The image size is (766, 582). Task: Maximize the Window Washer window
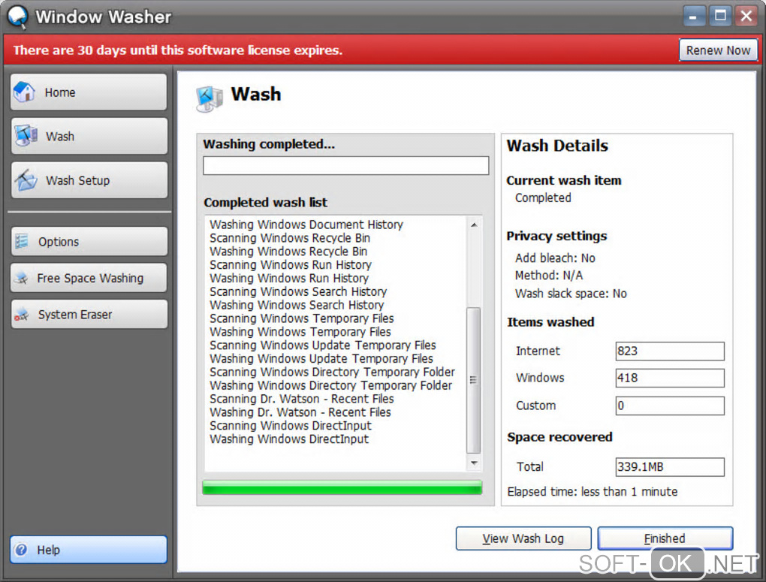point(720,17)
